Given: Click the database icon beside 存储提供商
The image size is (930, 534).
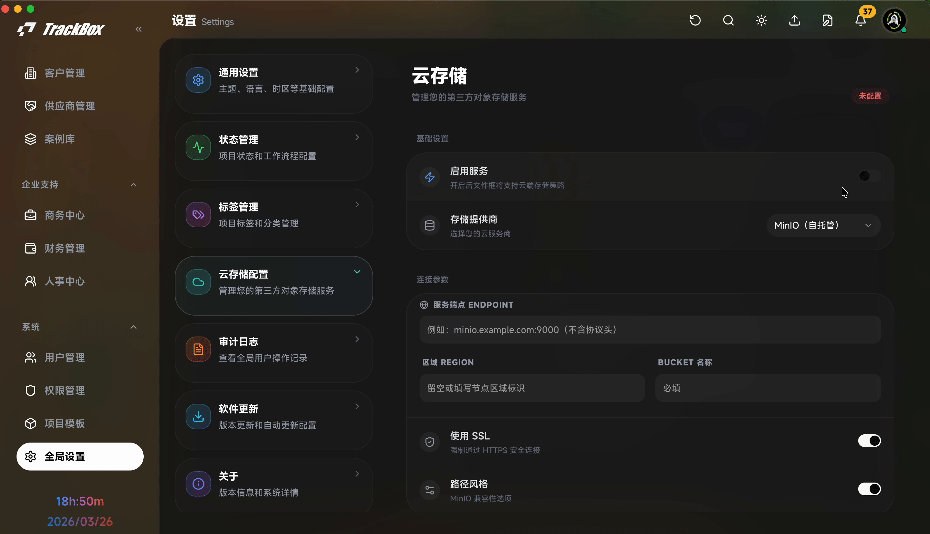Looking at the screenshot, I should [x=430, y=225].
